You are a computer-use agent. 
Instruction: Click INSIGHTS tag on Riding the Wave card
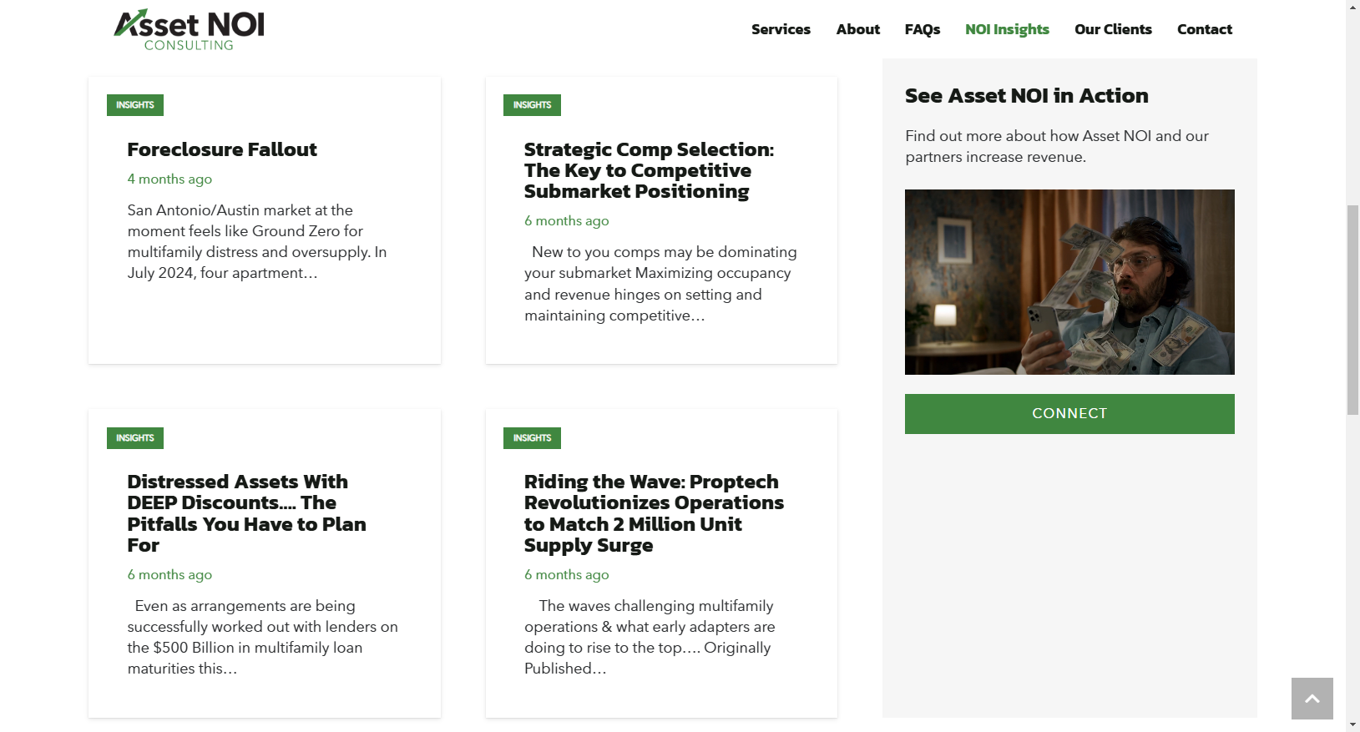point(532,438)
